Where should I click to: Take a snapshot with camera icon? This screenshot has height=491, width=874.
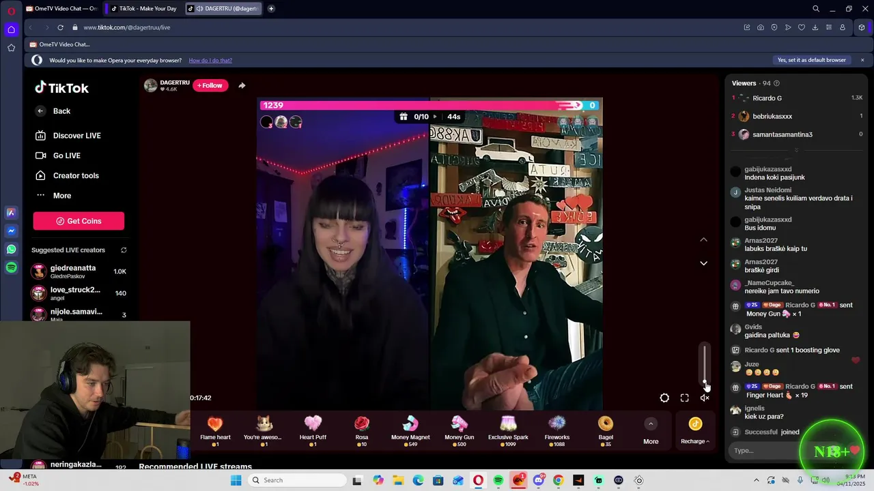761,27
